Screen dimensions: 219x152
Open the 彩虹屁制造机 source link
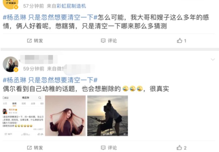click(71, 6)
